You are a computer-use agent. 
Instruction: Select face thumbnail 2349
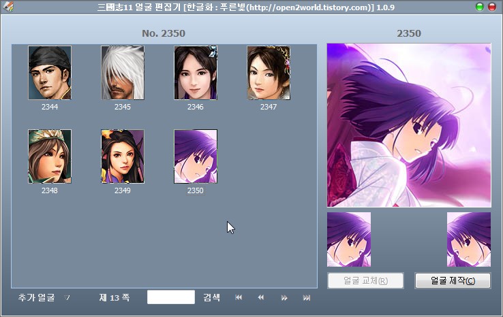point(123,156)
